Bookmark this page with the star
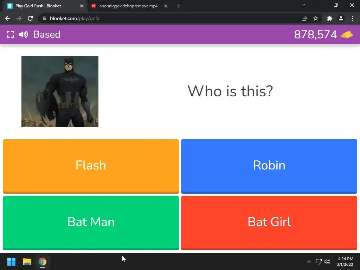Viewport: 360px width, 270px height. click(316, 18)
